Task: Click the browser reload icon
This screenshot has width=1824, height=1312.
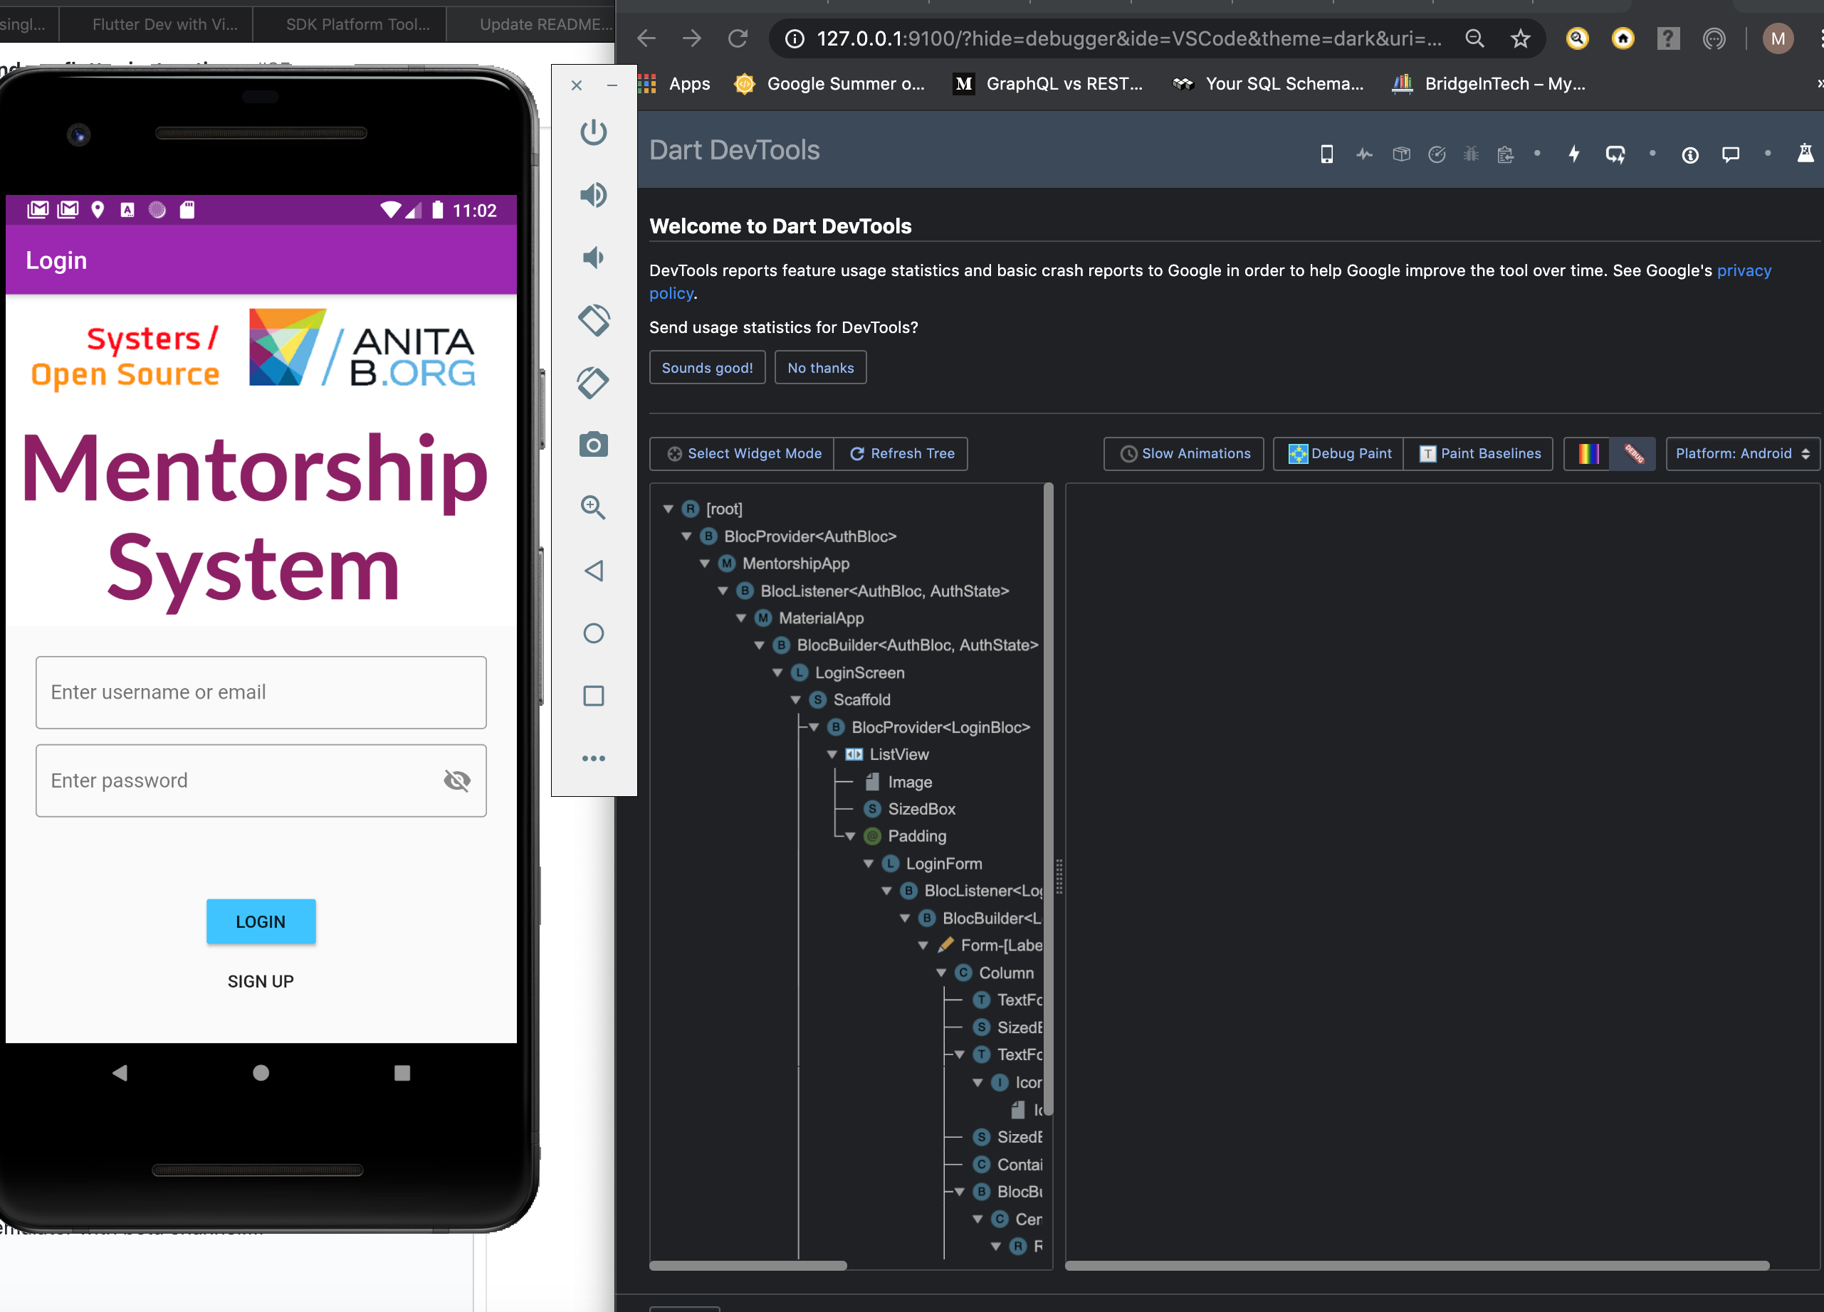Action: (738, 38)
